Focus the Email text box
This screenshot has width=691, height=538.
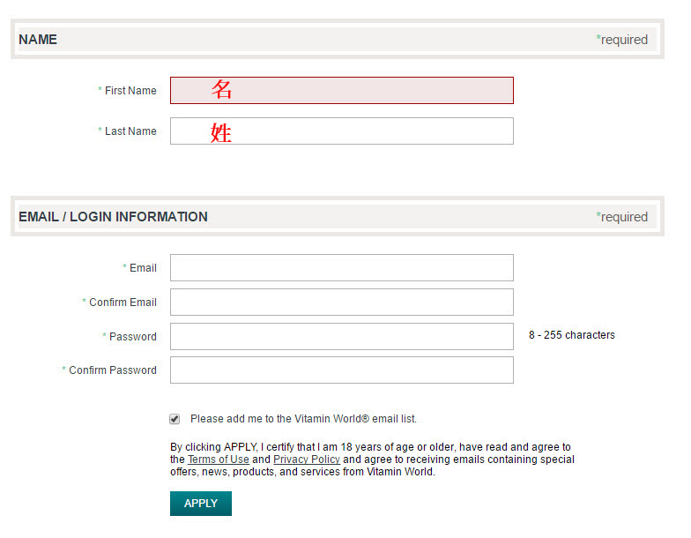(x=342, y=268)
